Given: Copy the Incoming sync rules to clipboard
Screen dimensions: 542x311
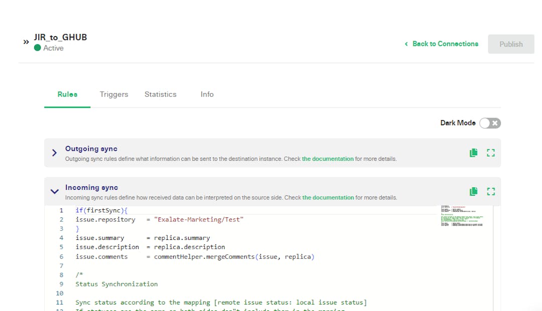Looking at the screenshot, I should click(473, 191).
